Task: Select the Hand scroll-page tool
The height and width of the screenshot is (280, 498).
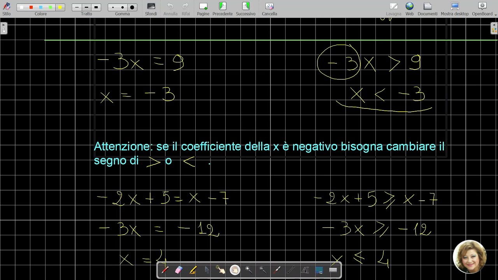Action: point(235,270)
